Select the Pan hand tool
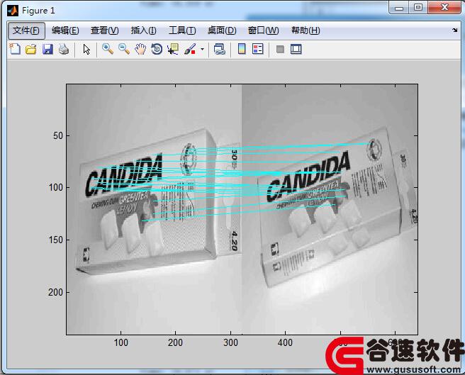This screenshot has height=375, width=465. pos(140,49)
